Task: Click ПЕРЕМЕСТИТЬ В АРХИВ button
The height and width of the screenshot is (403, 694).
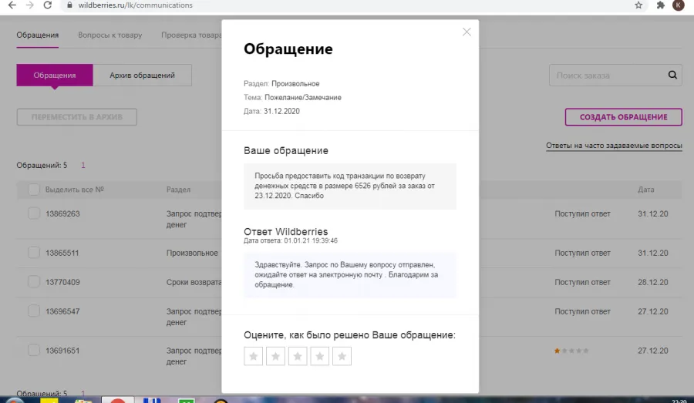Action: click(x=77, y=117)
